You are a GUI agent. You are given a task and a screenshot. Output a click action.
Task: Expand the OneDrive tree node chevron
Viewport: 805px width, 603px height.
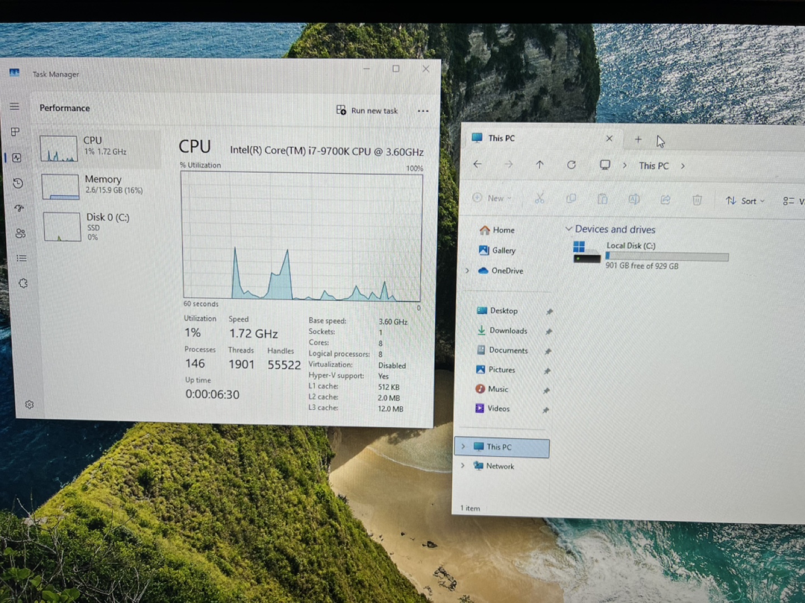pos(467,271)
